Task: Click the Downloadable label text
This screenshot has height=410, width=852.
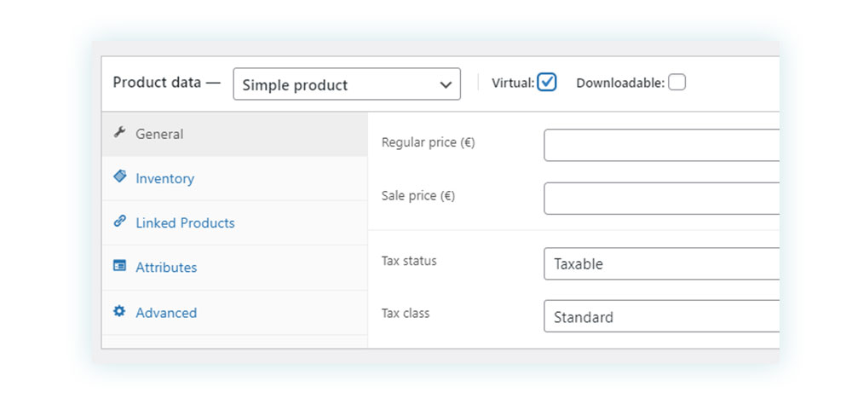Action: (620, 84)
